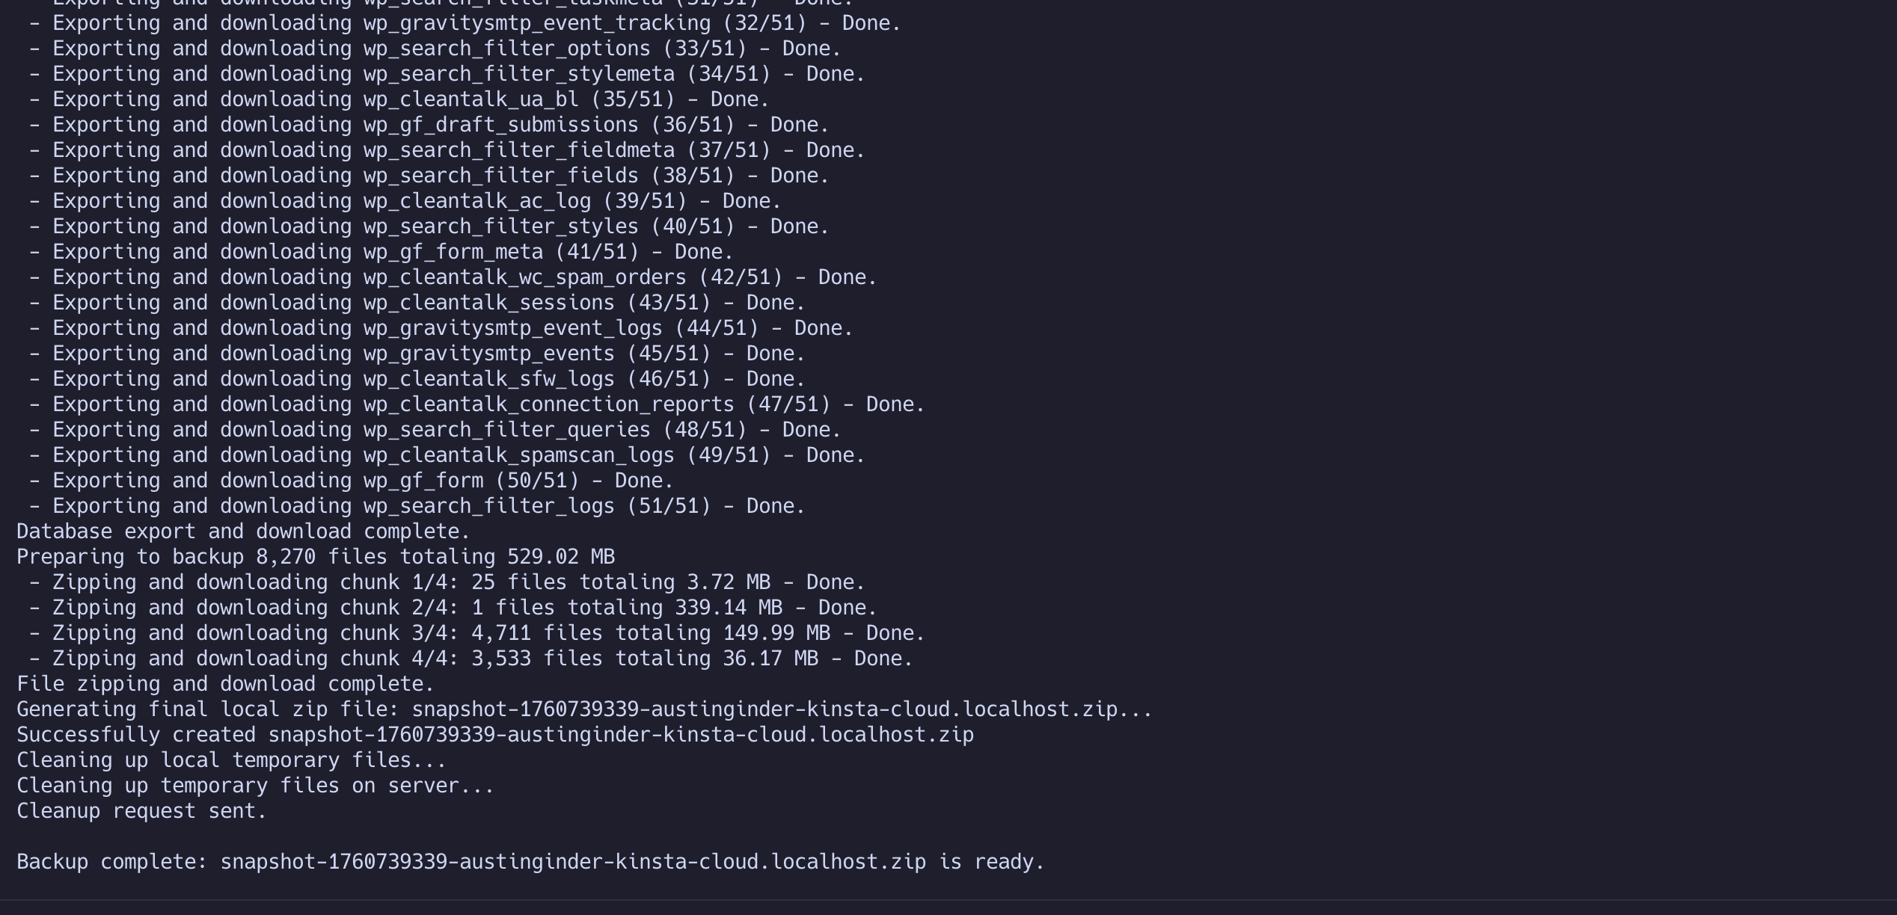The height and width of the screenshot is (915, 1897).
Task: Click the "Successfully created snapshot" line
Action: click(x=494, y=736)
